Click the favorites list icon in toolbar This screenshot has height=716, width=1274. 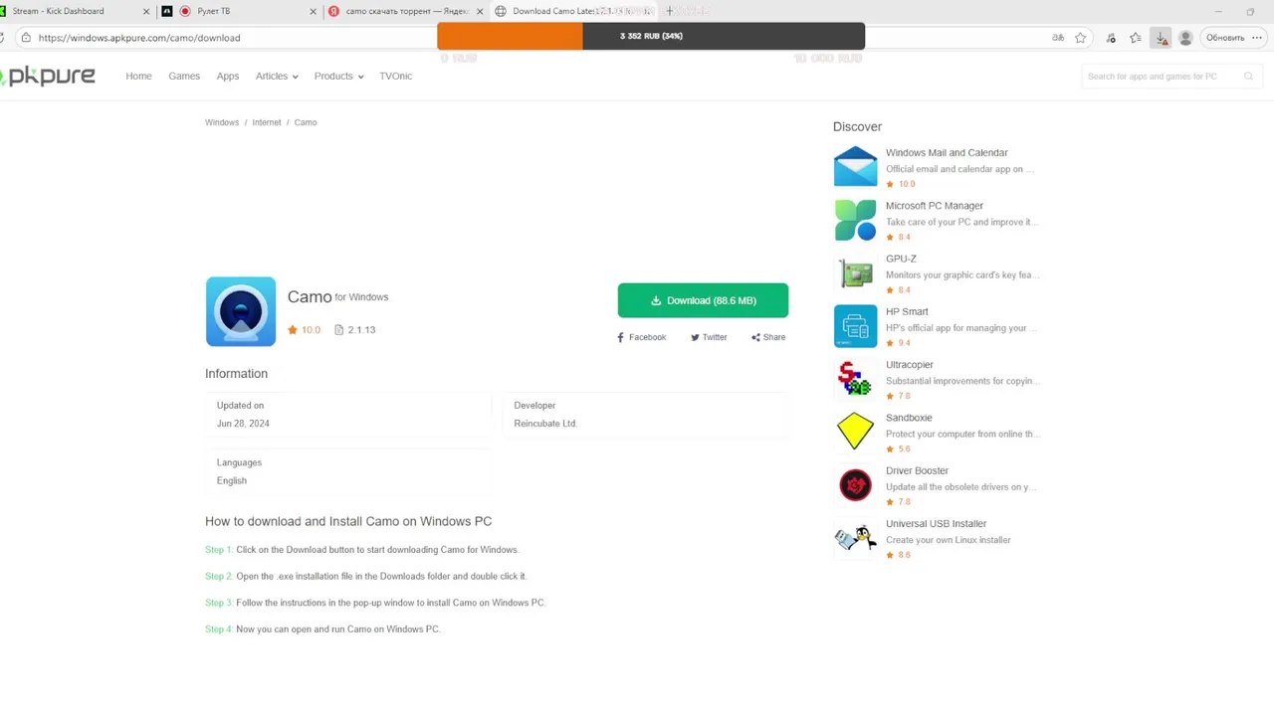click(1136, 38)
